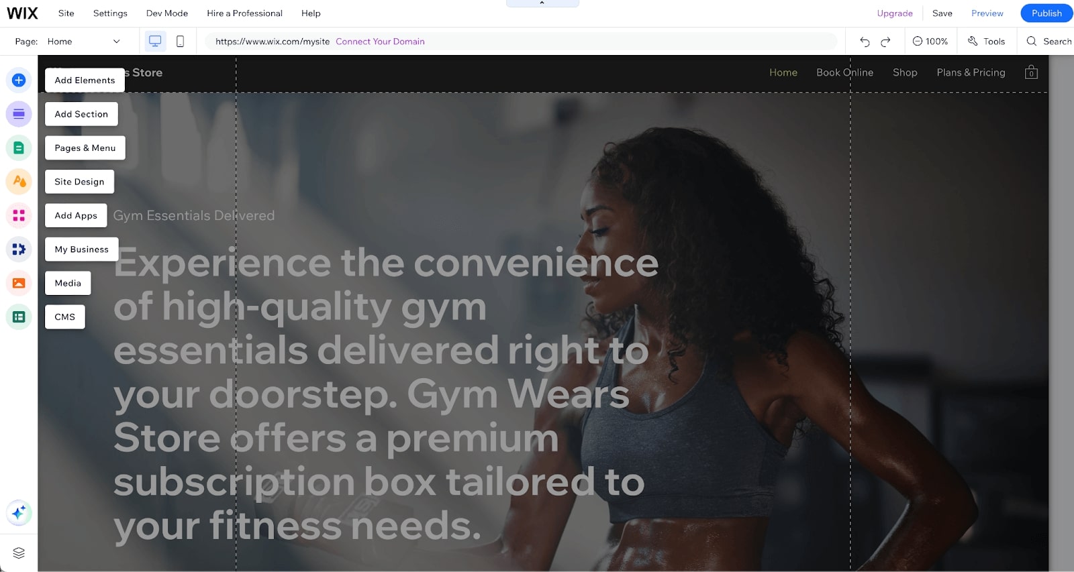The height and width of the screenshot is (572, 1074).
Task: Expand the Page Home dropdown
Action: (84, 42)
